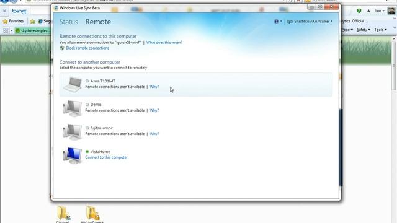The height and width of the screenshot is (223, 397).
Task: Click the fujitsu-umpc computer icon
Action: coord(73,132)
